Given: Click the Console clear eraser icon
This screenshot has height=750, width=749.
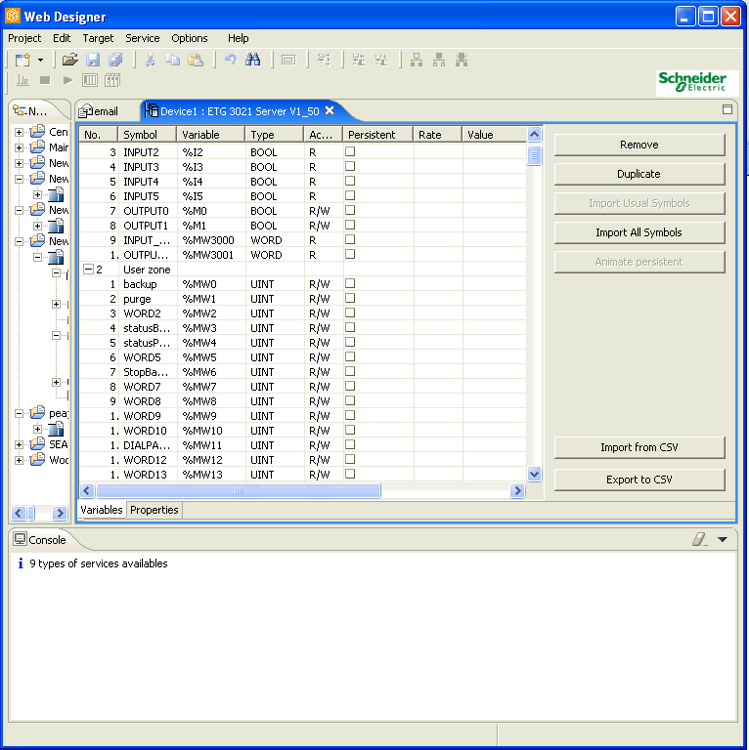Looking at the screenshot, I should coord(699,539).
